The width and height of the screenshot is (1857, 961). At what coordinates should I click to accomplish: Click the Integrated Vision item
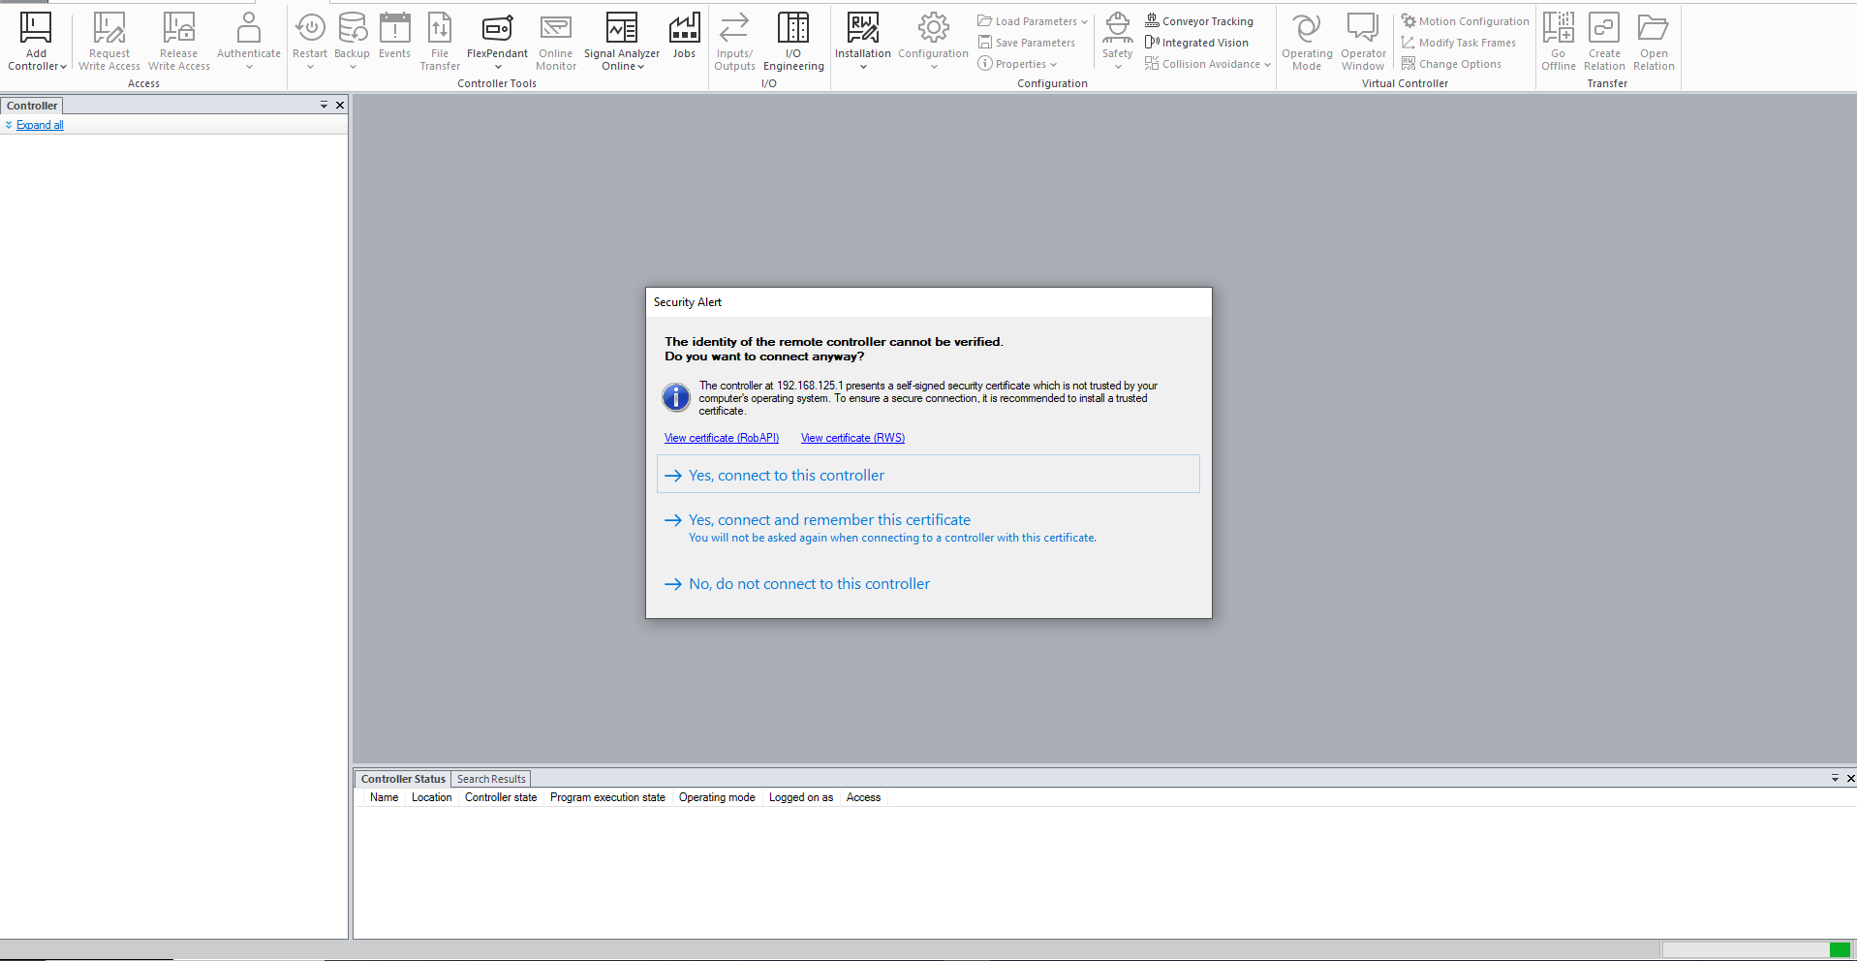click(1197, 43)
